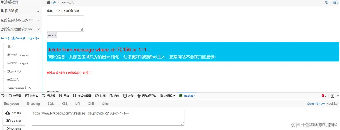Click the Commit now! link
The height and width of the screenshot is (130, 340).
(x=316, y=104)
